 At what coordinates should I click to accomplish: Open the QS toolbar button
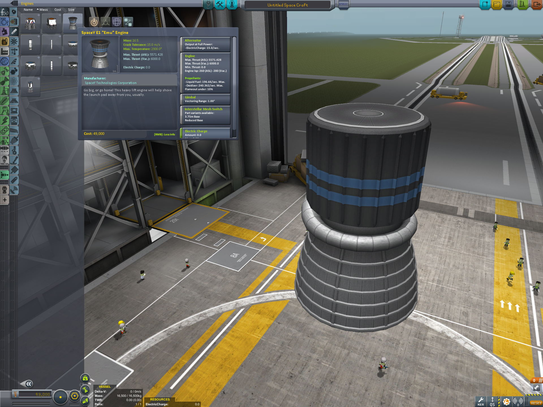[x=492, y=401]
